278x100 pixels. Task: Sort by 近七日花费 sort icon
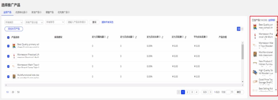pyautogui.click(x=186, y=37)
